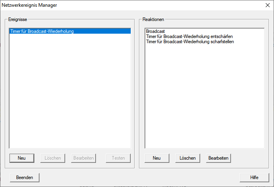Select the 'Timer für Broadcast-Wiederholung entschärfen' reaction
The image size is (274, 187).
tap(189, 36)
